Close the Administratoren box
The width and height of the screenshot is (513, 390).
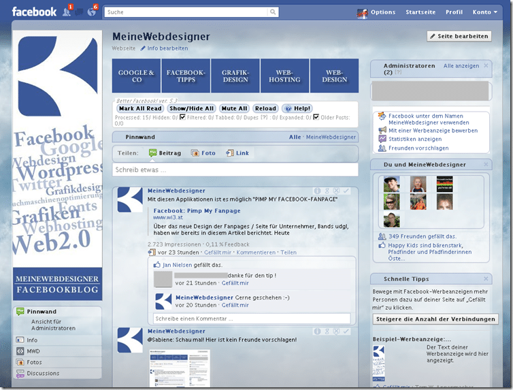pos(486,65)
